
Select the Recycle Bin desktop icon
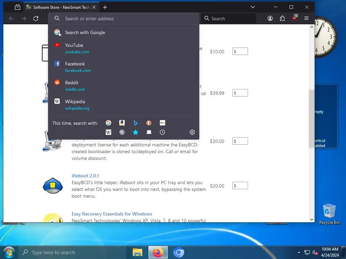coord(329,213)
